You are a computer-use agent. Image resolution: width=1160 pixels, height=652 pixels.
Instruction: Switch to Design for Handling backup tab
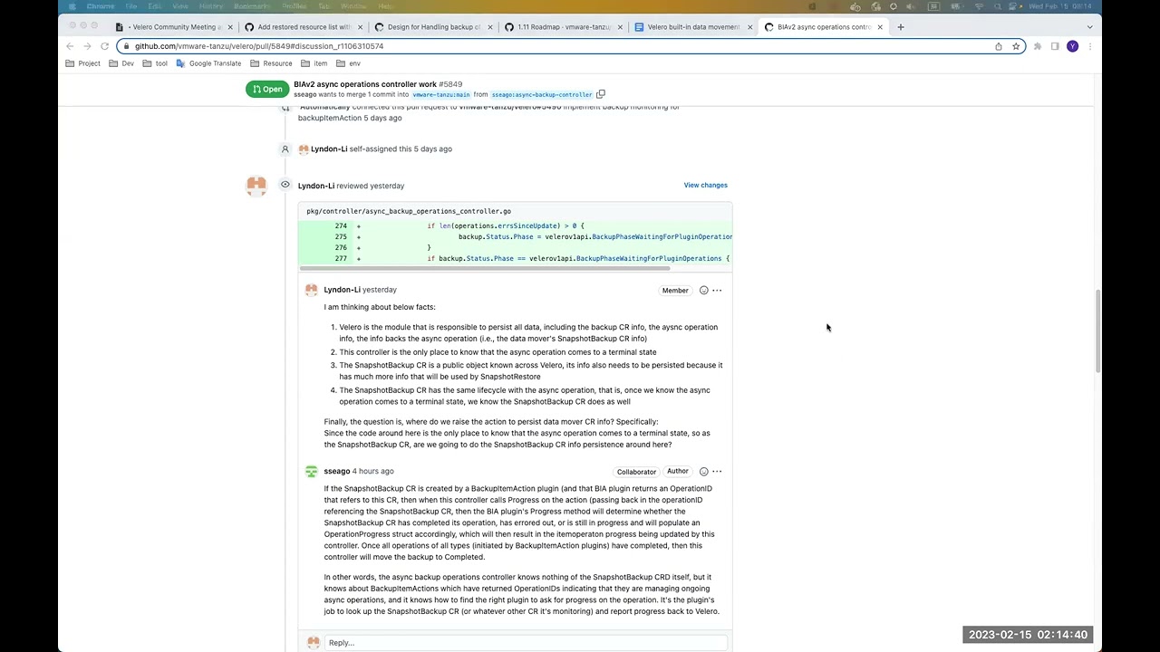pyautogui.click(x=433, y=27)
